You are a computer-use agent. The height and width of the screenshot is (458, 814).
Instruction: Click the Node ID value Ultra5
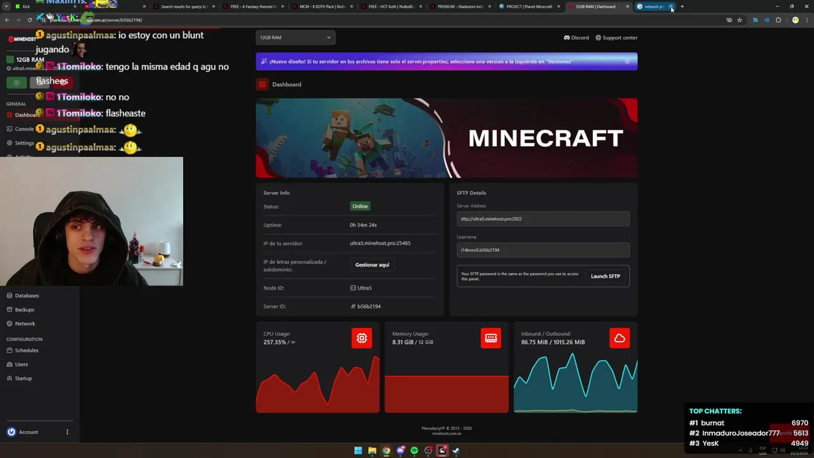pyautogui.click(x=361, y=288)
